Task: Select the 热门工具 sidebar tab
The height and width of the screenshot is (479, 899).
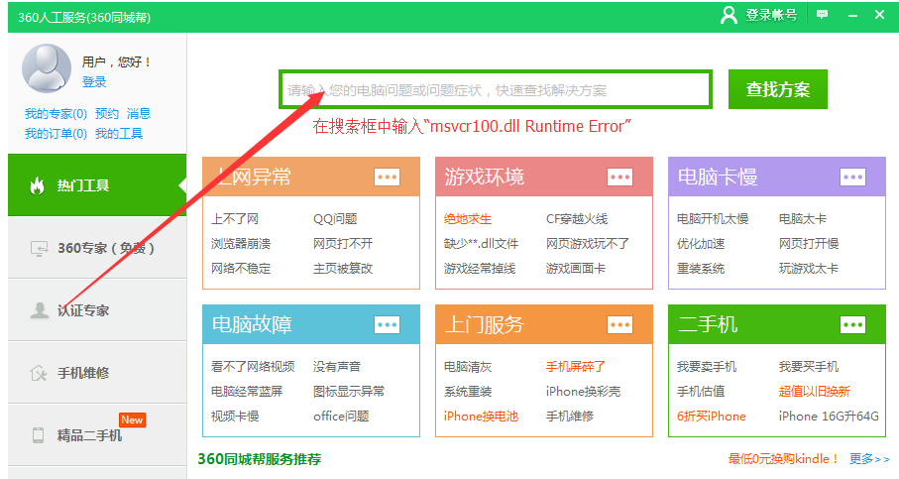Action: click(x=97, y=185)
